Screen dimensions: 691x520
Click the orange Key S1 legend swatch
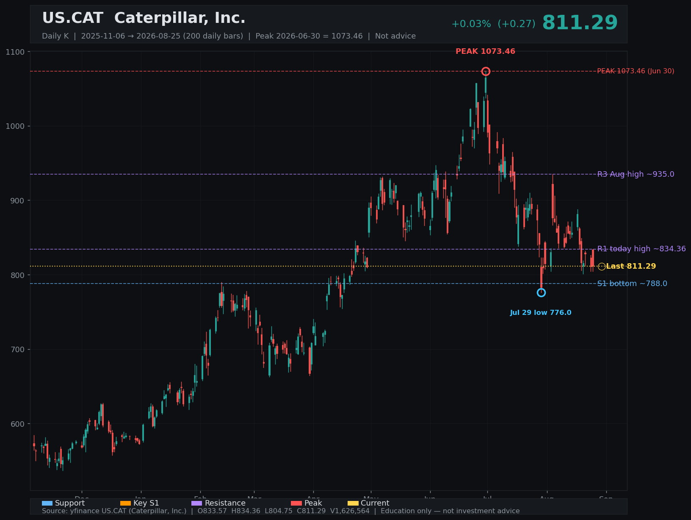(126, 503)
